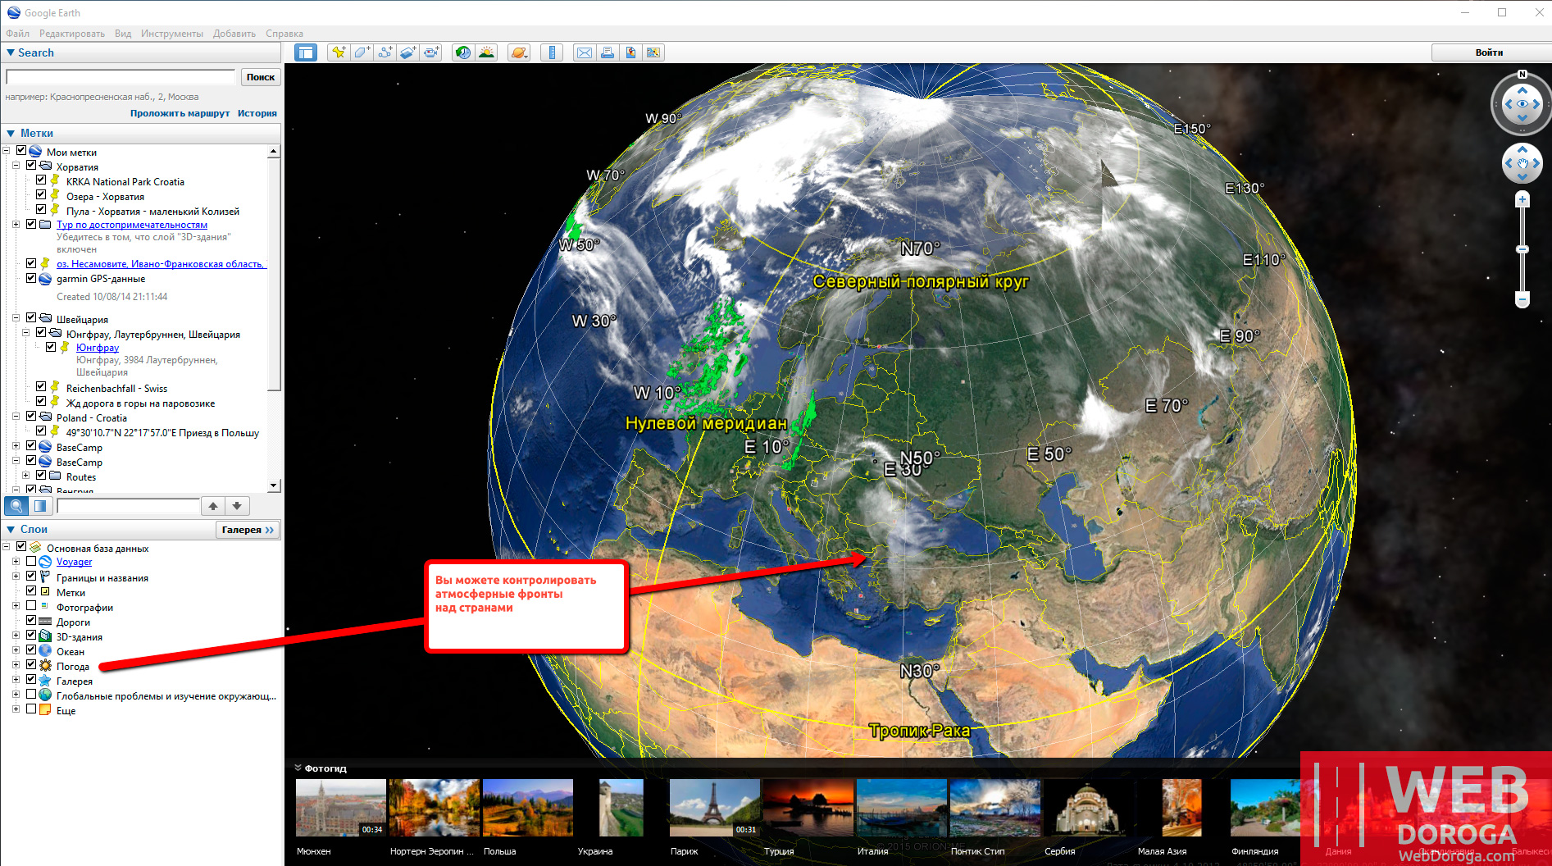Uncheck the Погода layer checkbox
Image resolution: width=1552 pixels, height=866 pixels.
[31, 665]
